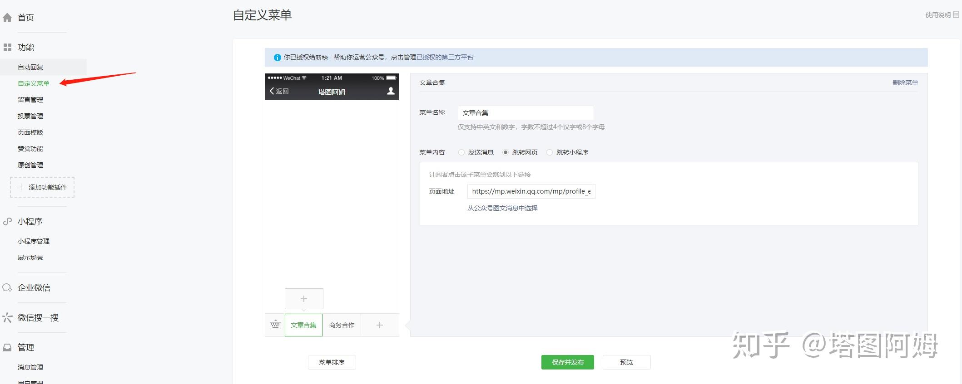Open 展示场景 in the sidebar

tap(30, 258)
